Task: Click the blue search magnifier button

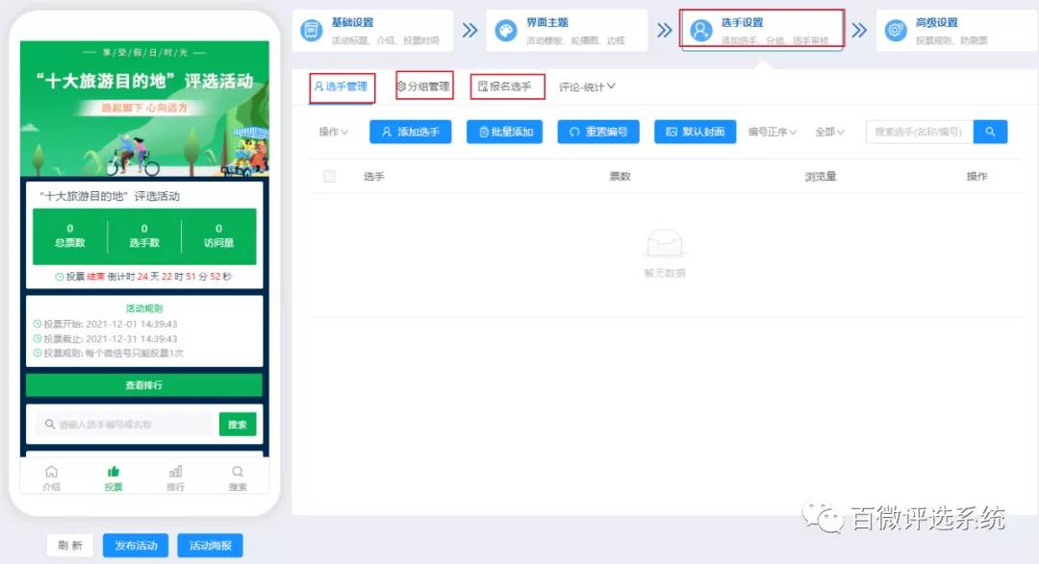Action: [x=990, y=131]
